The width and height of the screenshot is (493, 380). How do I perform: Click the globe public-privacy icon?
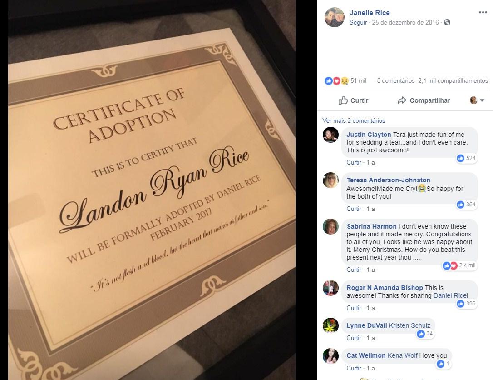tap(447, 22)
